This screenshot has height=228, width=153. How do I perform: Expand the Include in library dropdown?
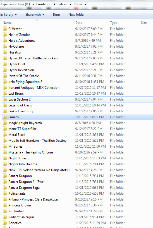[x=8, y=15]
